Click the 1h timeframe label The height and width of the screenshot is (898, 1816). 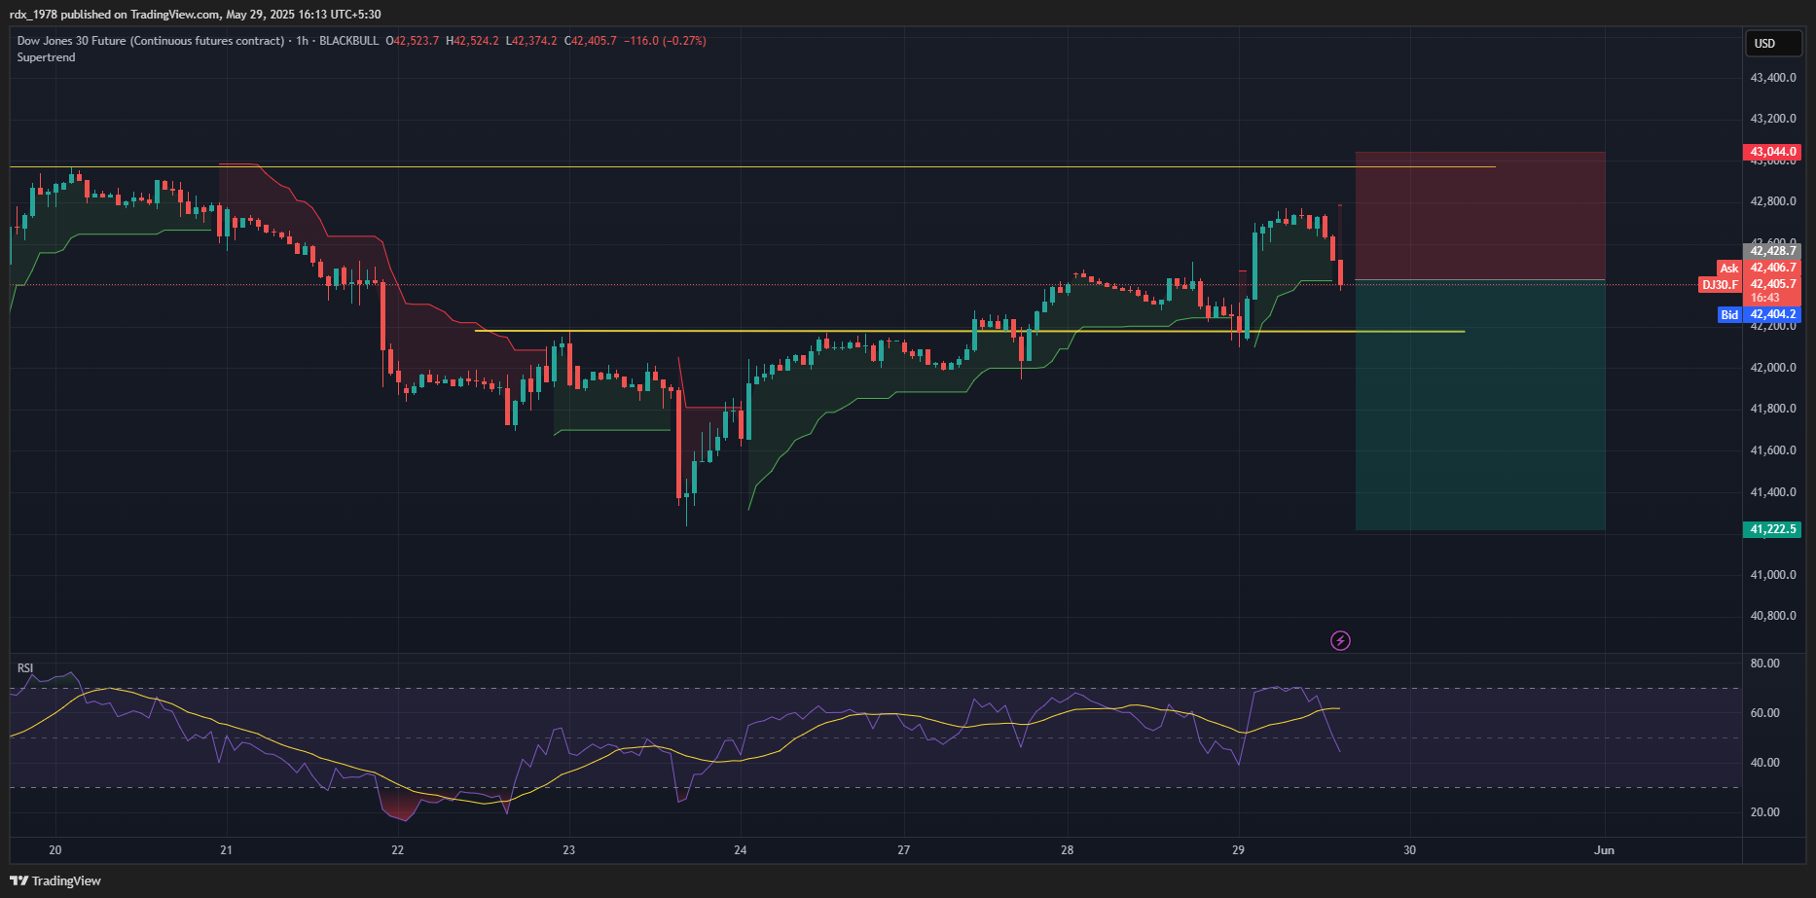[x=302, y=41]
